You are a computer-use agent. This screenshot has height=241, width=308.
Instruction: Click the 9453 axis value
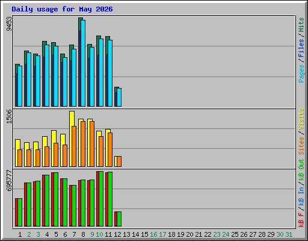point(9,24)
